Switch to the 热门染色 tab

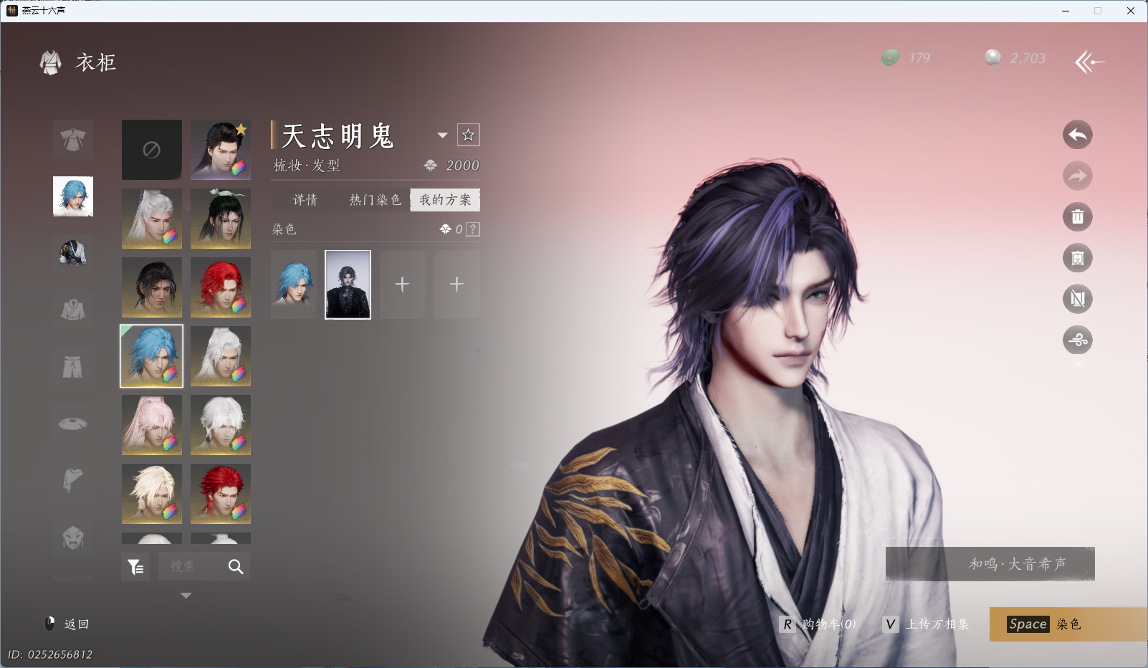pos(375,200)
